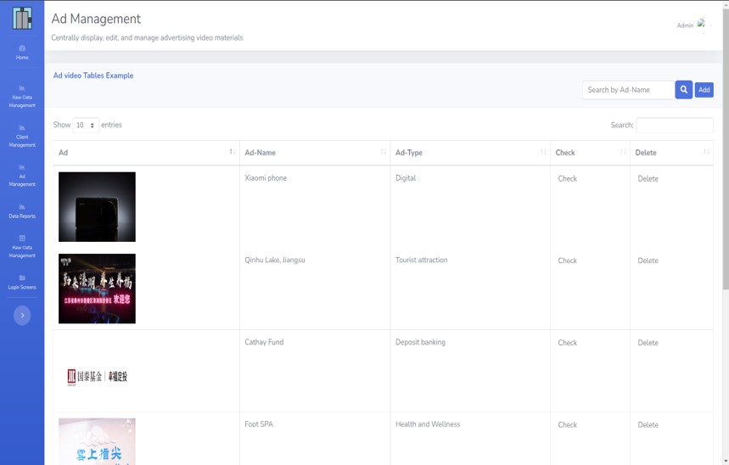Select the 'Cathay Fund' name cell
The image size is (729, 465).
click(x=264, y=342)
